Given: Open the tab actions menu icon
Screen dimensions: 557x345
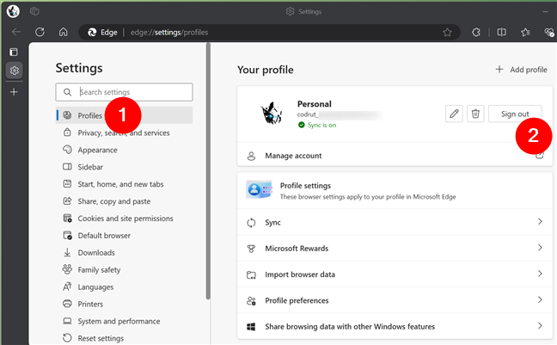Looking at the screenshot, I should tap(14, 52).
